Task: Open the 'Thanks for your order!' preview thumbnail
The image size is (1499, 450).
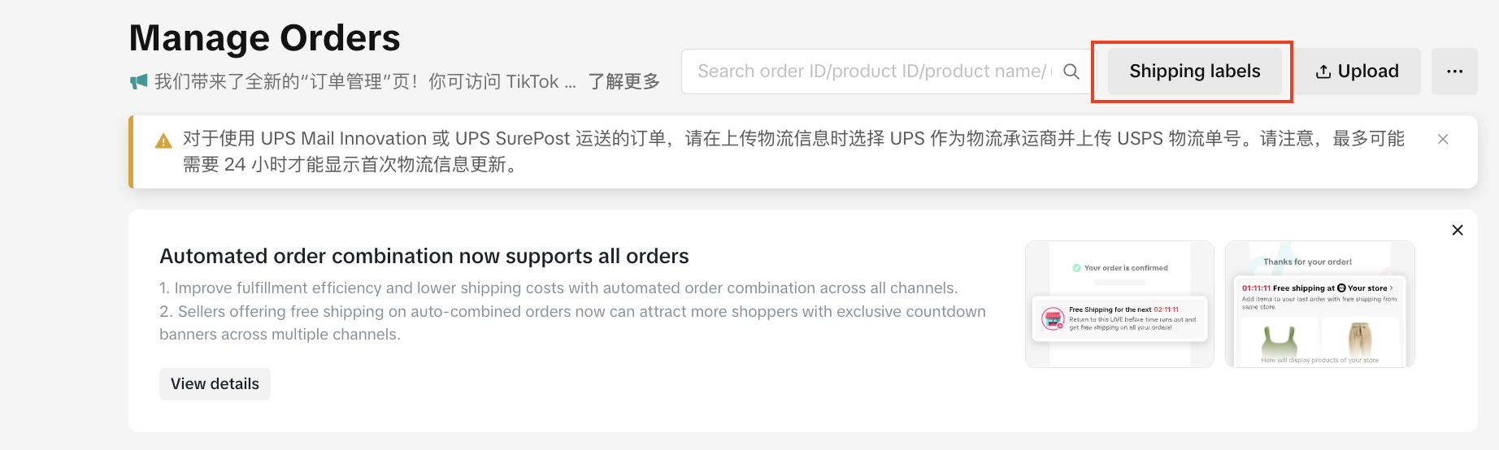Action: tap(1319, 304)
